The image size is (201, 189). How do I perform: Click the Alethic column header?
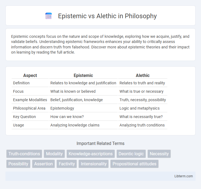click(x=143, y=75)
